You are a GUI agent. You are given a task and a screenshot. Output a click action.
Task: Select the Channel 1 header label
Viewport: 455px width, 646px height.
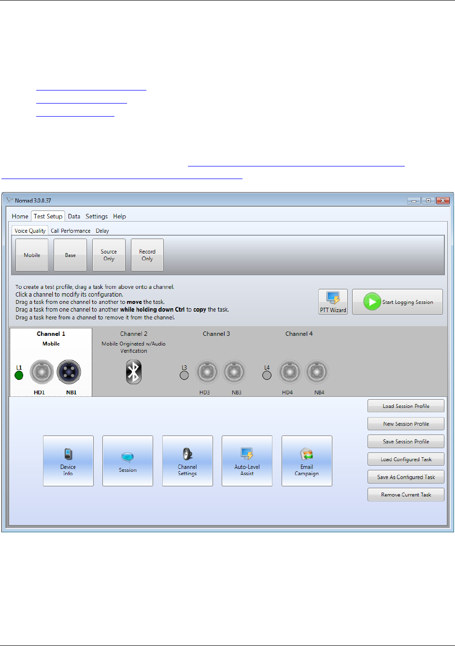[51, 334]
